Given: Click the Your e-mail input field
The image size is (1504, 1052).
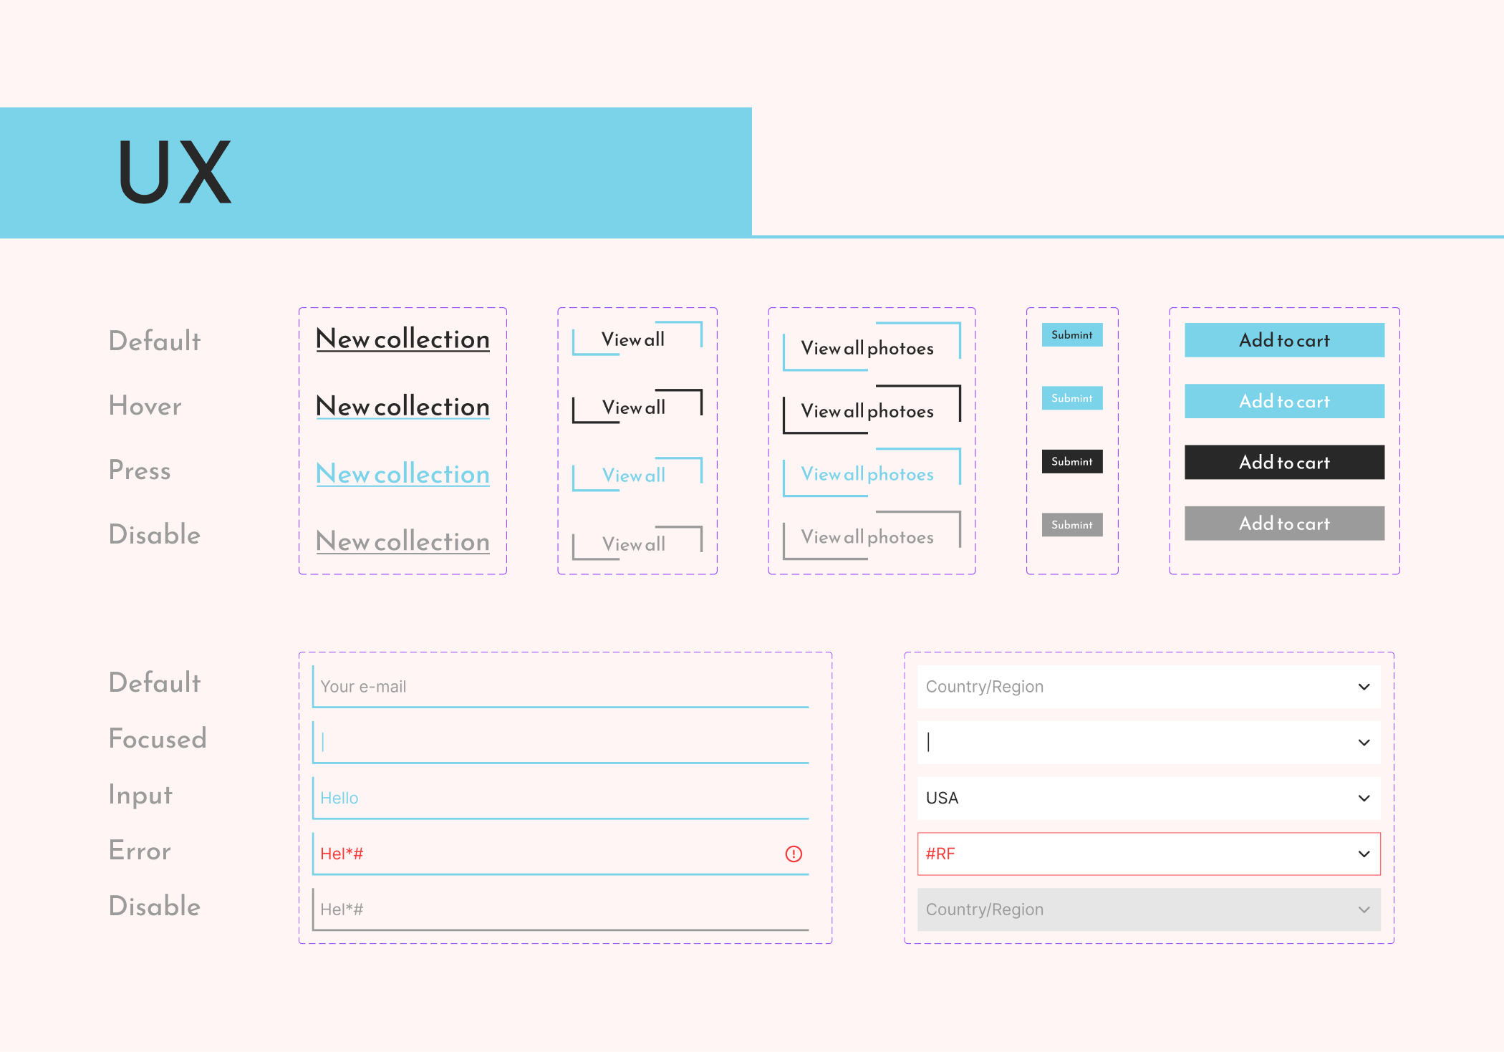Looking at the screenshot, I should (560, 687).
